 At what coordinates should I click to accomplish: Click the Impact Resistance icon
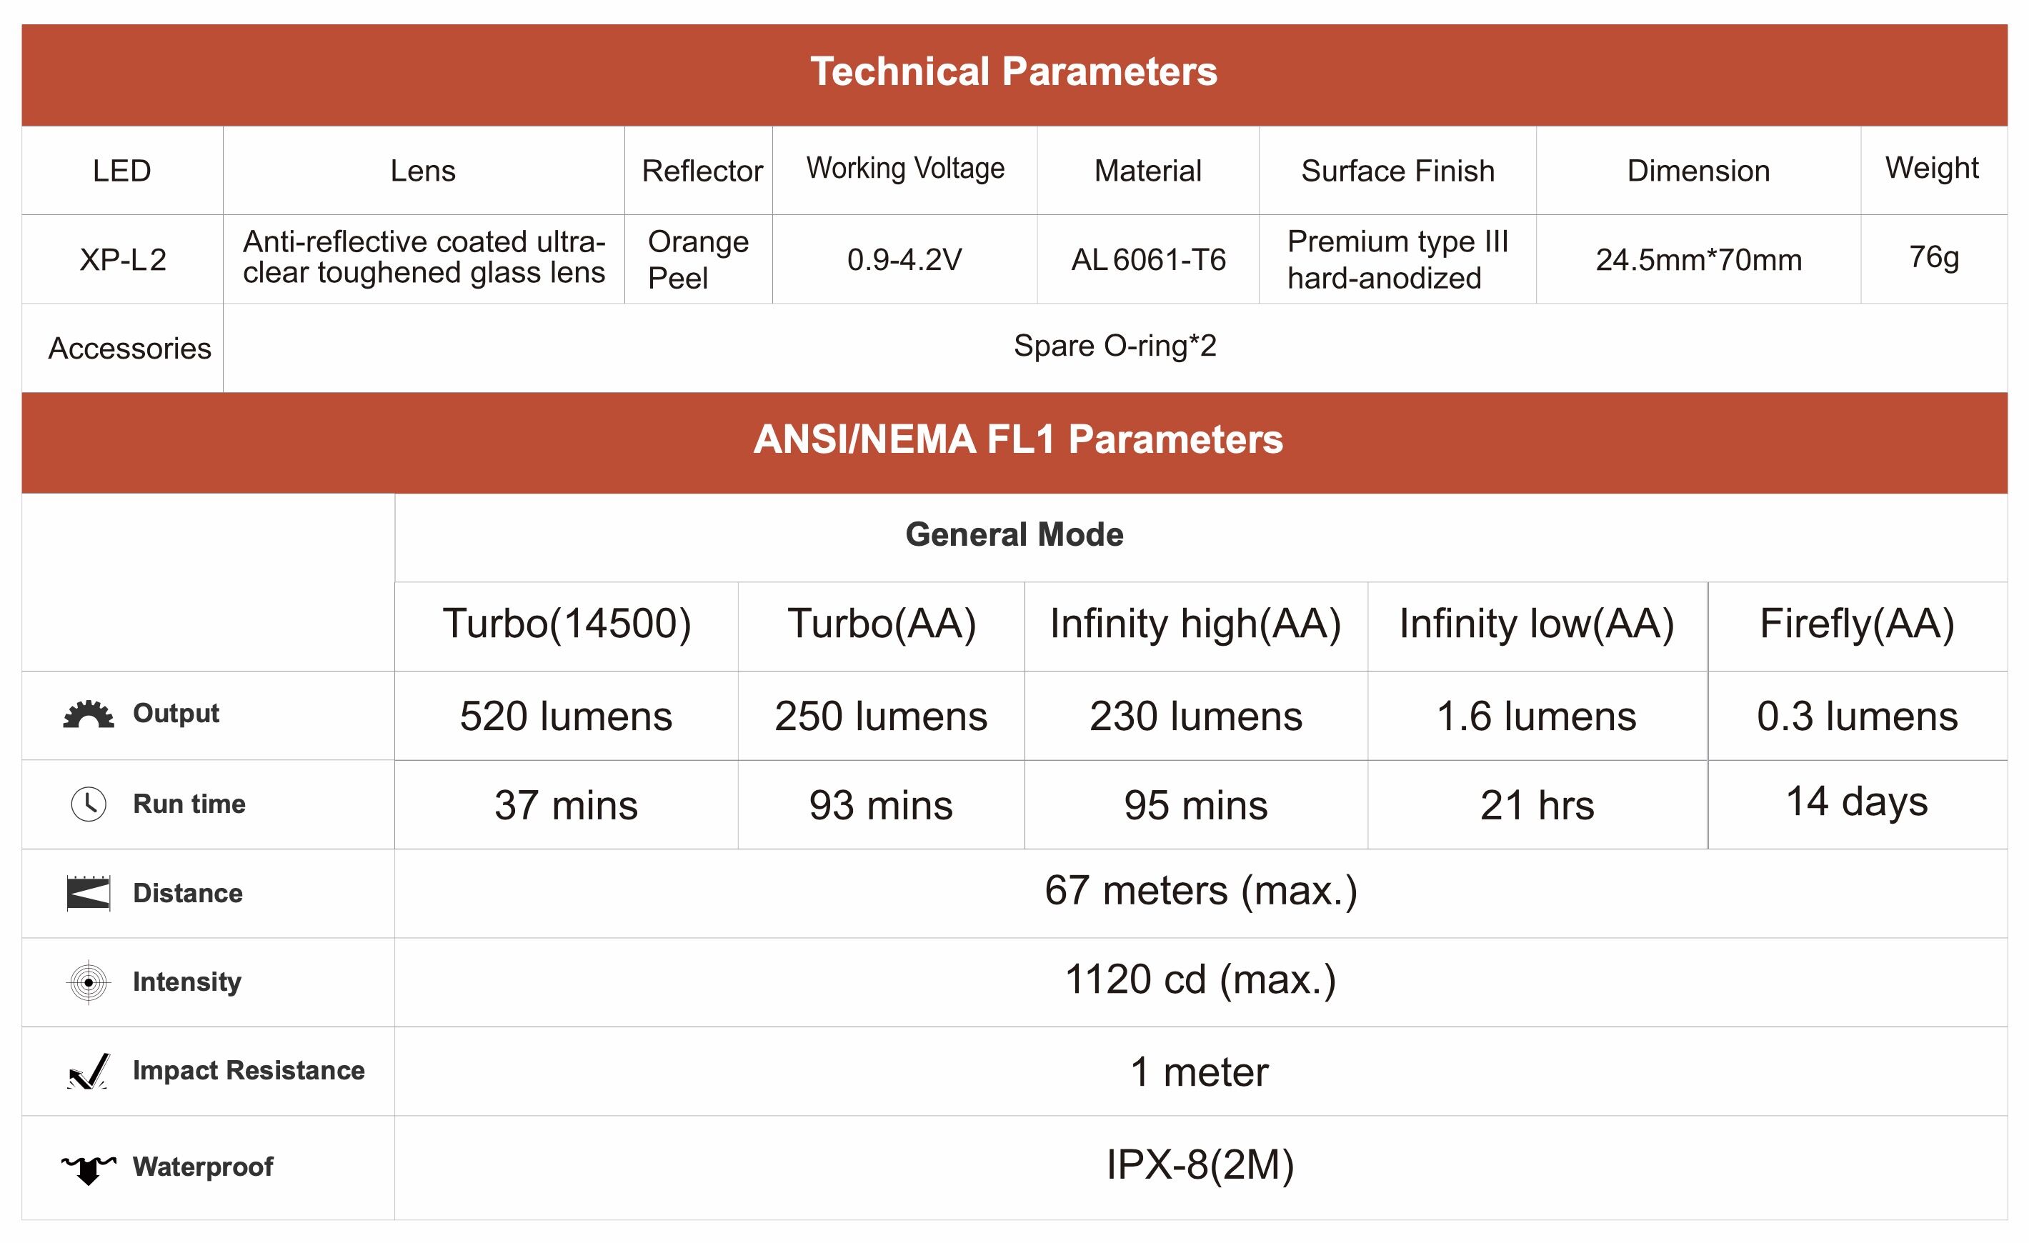coord(88,1071)
